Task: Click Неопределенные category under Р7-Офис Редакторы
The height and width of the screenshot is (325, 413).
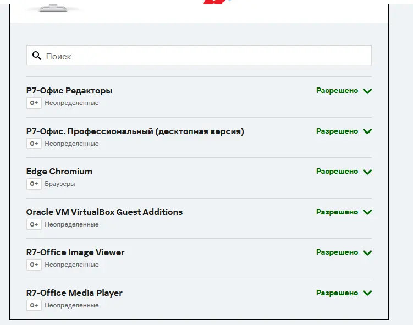Action: click(71, 103)
